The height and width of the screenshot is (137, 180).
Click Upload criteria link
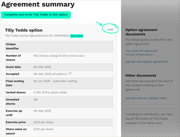pos(136,98)
